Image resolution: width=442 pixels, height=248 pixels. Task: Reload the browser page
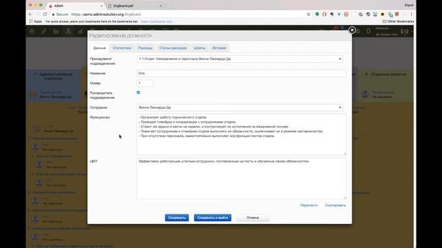[45, 14]
